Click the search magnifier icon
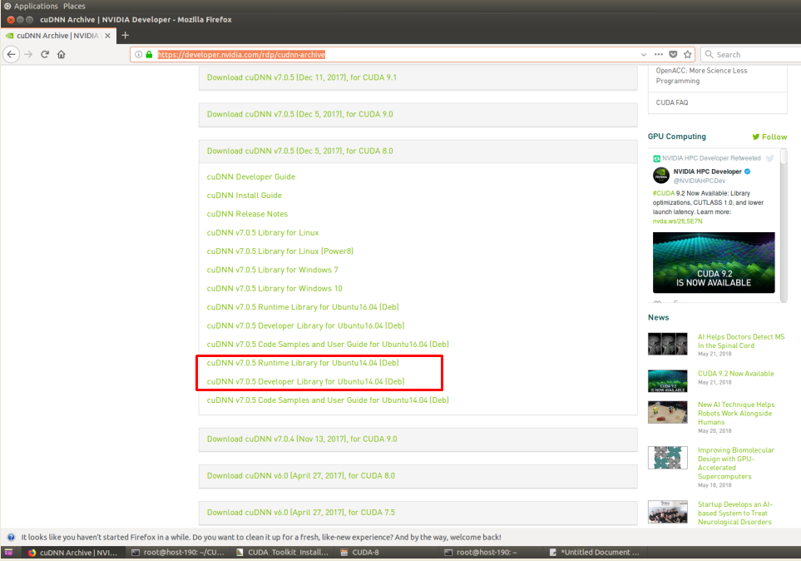 (709, 54)
